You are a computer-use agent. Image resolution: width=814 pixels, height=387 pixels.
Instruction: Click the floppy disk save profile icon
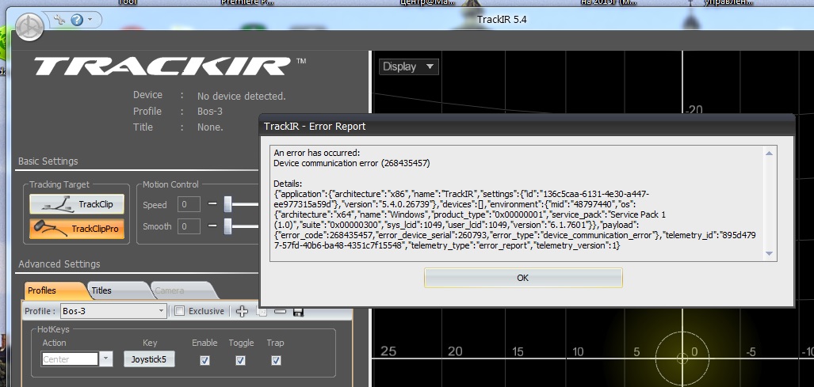[x=299, y=311]
